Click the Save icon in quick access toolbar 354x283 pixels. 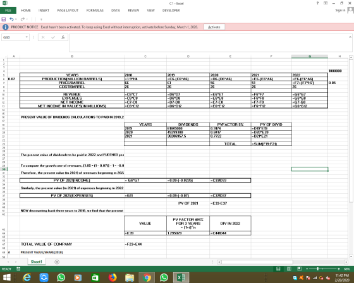pos(4,20)
